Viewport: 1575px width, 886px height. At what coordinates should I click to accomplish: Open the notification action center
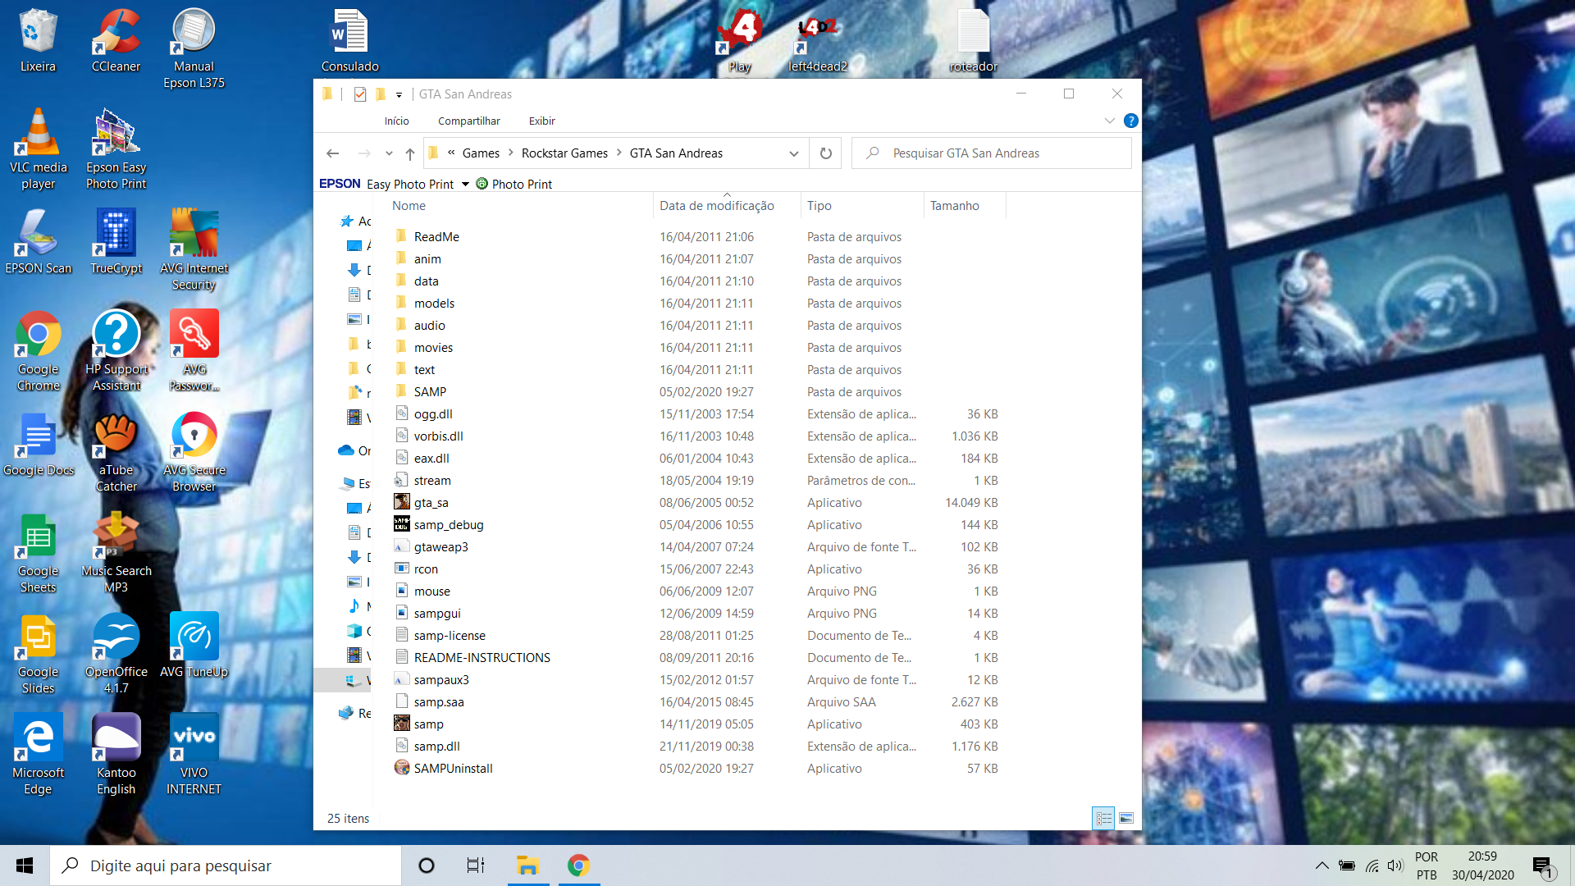pyautogui.click(x=1542, y=865)
